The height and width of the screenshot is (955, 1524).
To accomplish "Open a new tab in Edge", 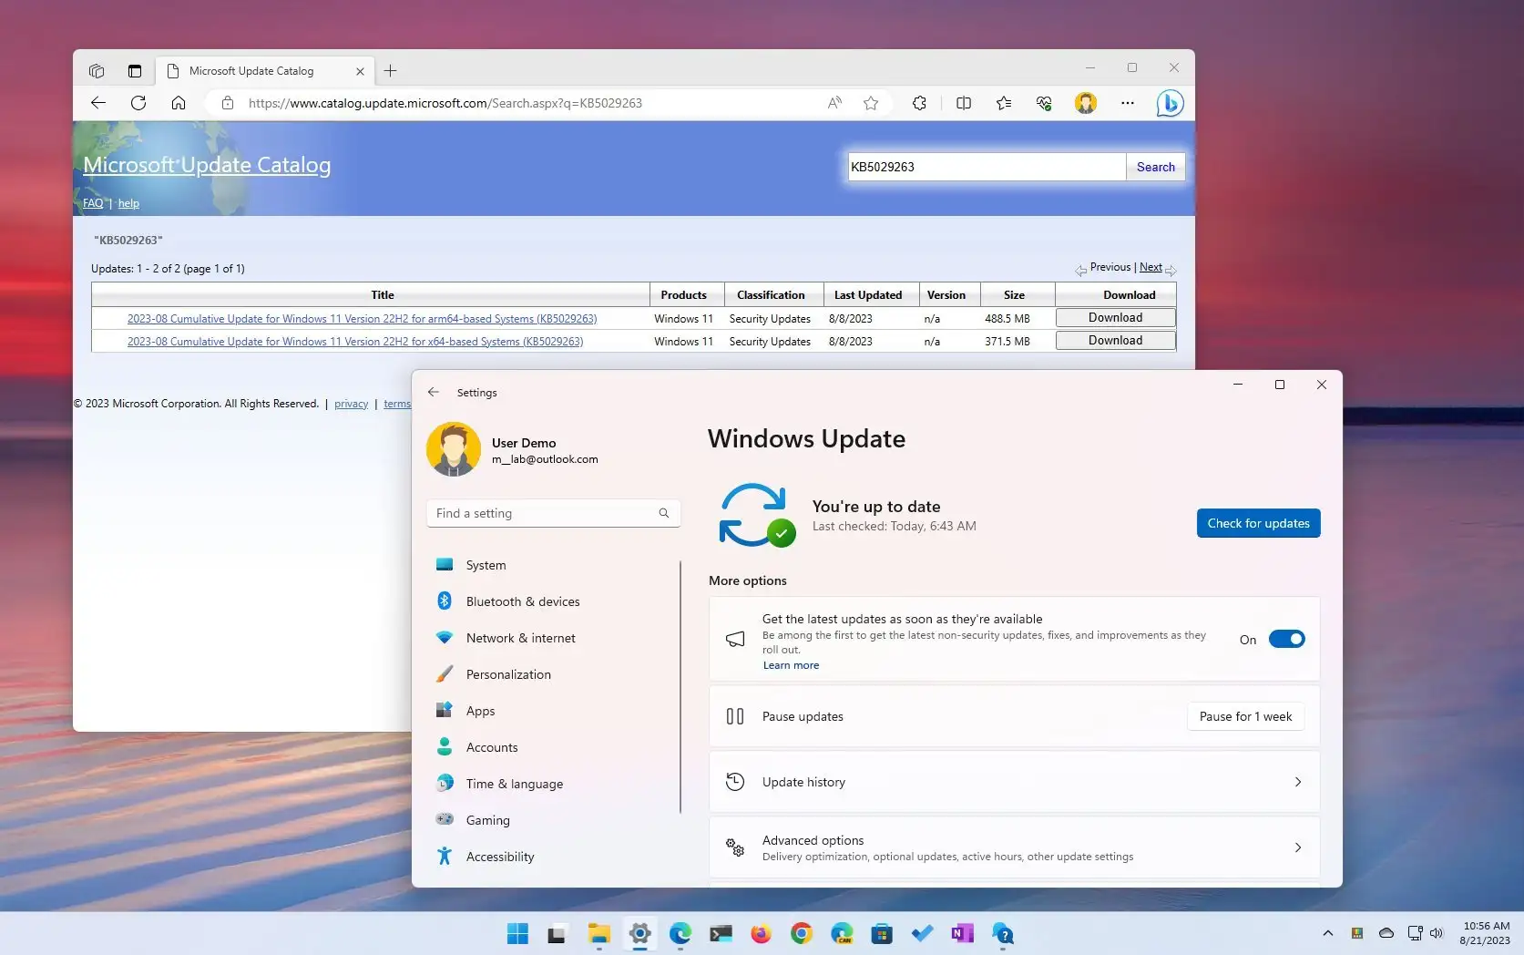I will pos(391,70).
